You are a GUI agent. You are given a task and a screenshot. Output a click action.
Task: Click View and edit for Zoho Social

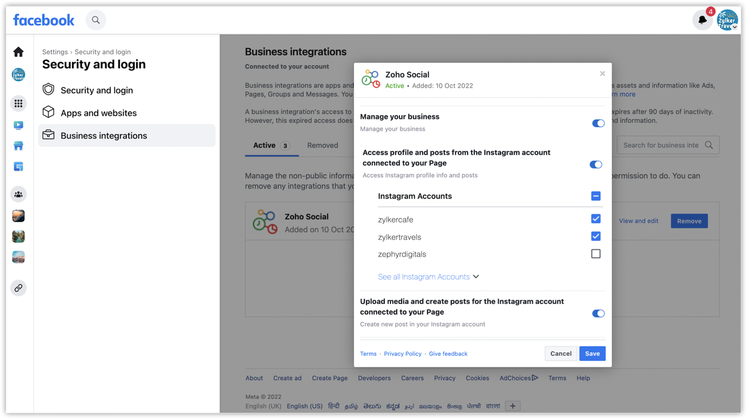pos(639,221)
